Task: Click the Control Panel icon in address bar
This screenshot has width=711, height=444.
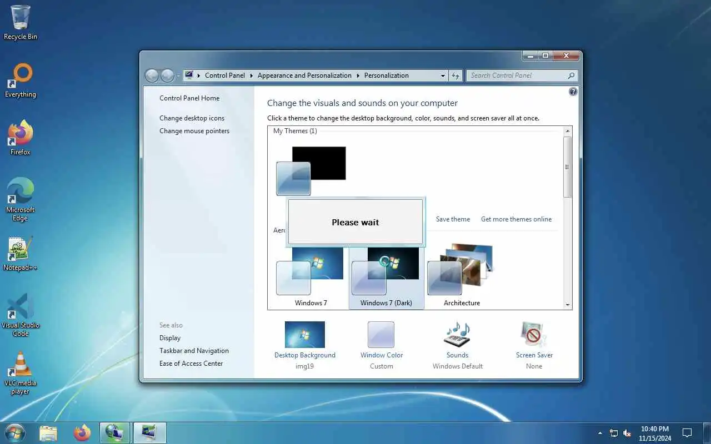Action: [189, 75]
